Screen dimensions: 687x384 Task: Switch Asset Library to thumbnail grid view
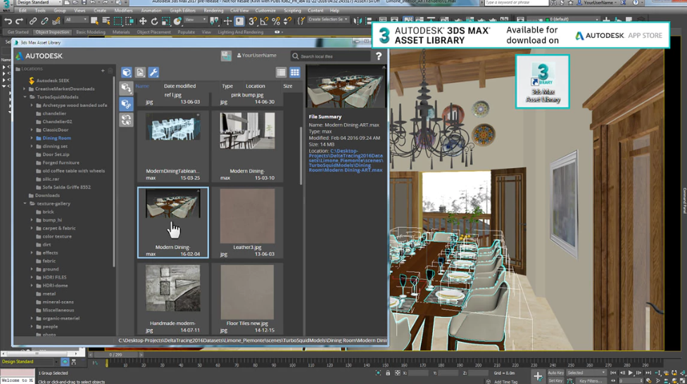295,72
